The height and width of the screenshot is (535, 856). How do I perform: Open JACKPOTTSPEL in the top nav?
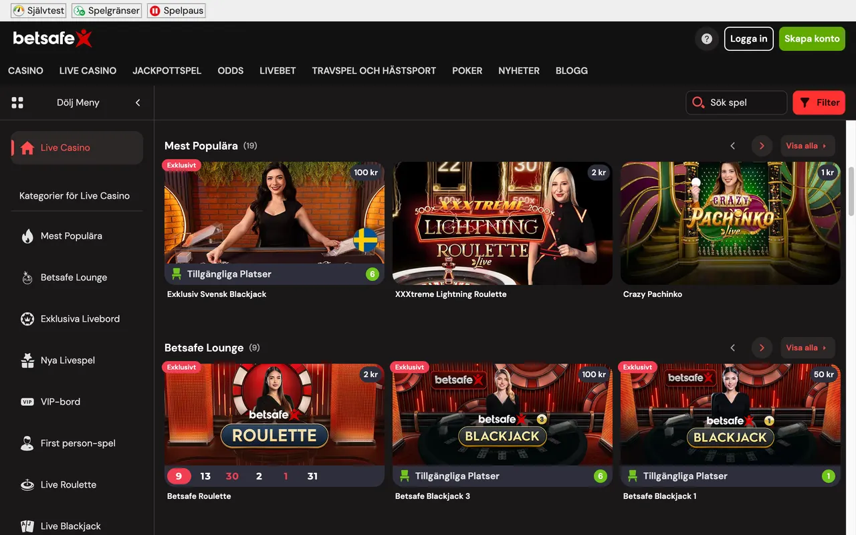pyautogui.click(x=167, y=70)
